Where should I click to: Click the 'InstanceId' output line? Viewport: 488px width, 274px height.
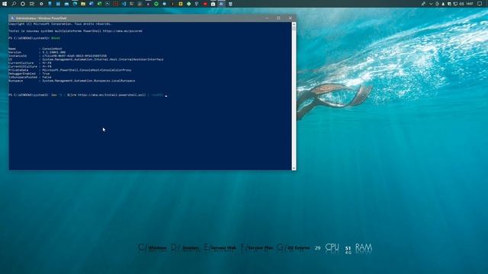(58, 56)
